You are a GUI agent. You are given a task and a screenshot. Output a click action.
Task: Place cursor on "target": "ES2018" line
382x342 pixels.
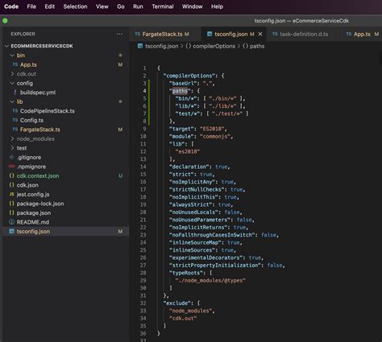198,129
